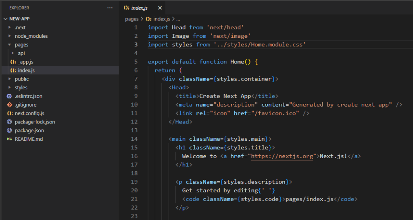Viewport: 413px width, 220px height.
Task: Open the Explorer more actions ellipsis
Action: pos(110,8)
